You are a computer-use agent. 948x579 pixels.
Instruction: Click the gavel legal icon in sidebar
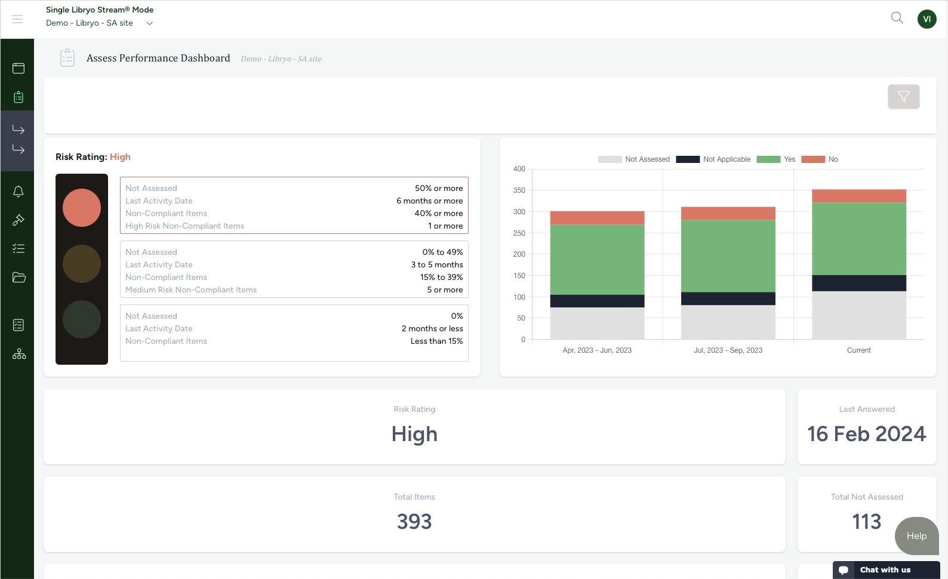[x=19, y=220]
